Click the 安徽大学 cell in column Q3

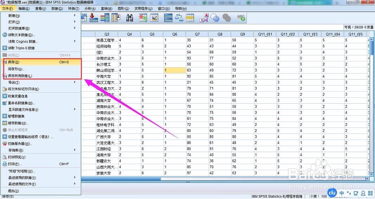[x=106, y=173]
